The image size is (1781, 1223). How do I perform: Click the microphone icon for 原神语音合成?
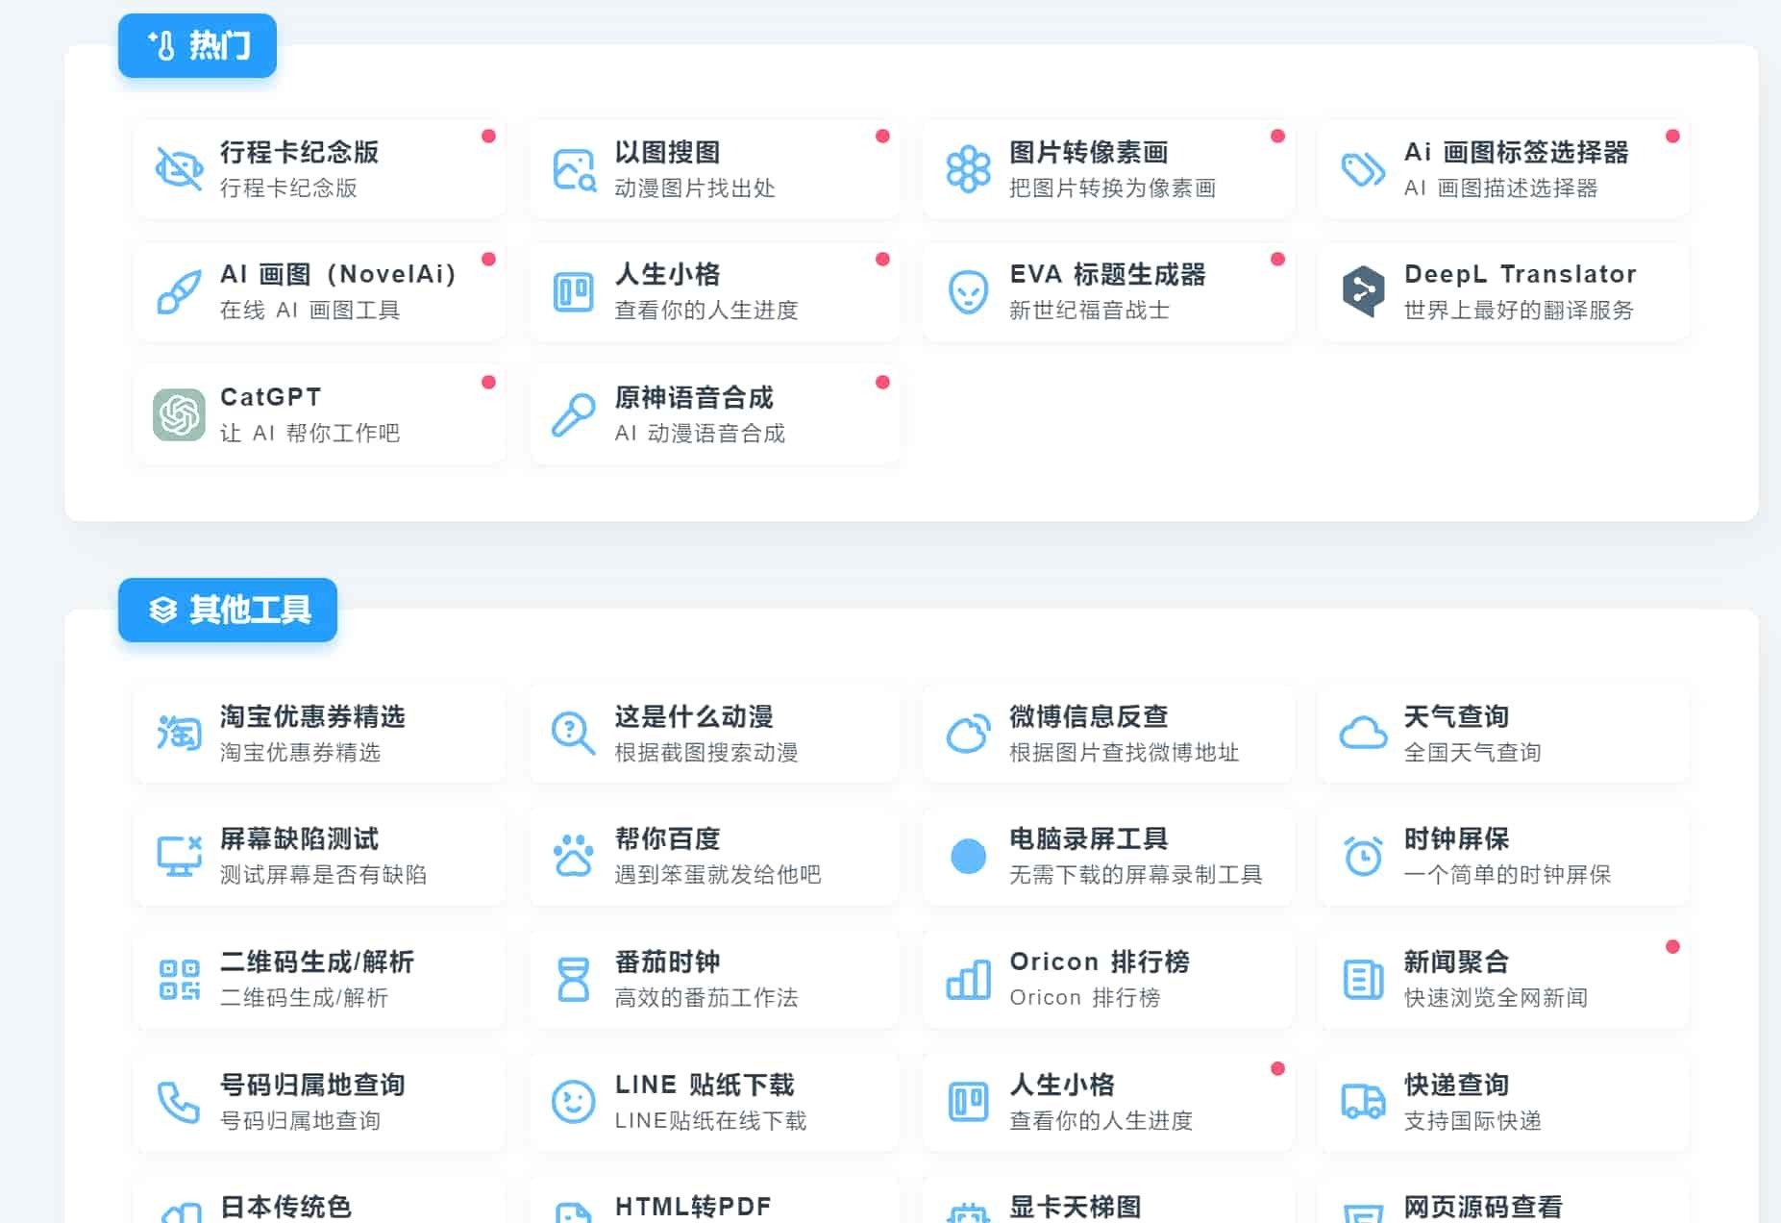pyautogui.click(x=574, y=414)
